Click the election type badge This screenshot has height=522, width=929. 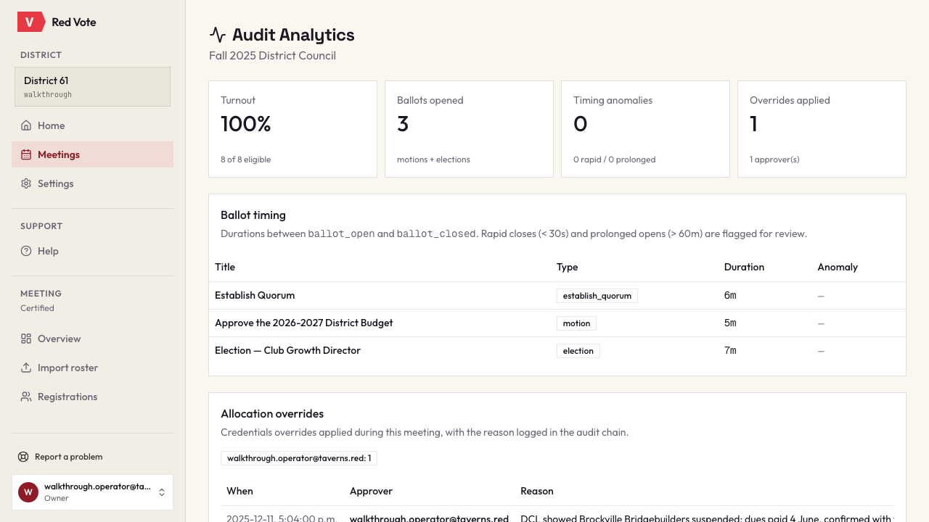(x=578, y=351)
